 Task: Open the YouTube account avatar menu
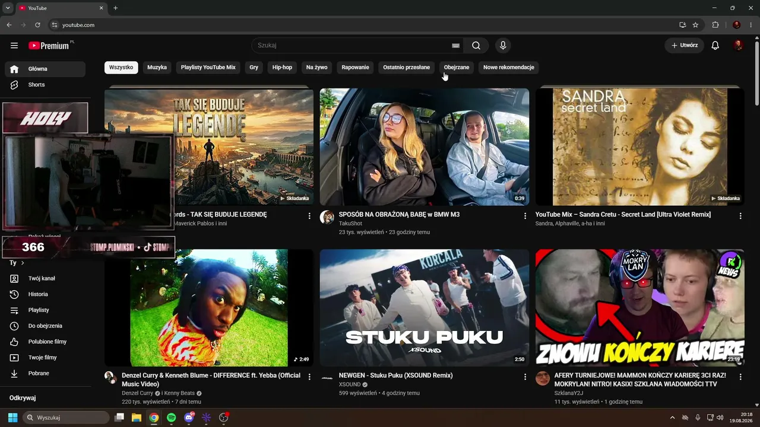[738, 46]
